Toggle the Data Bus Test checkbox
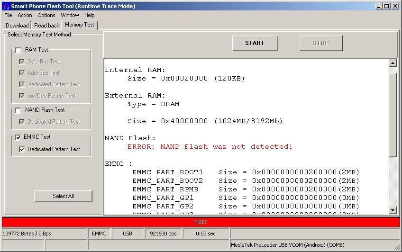The height and width of the screenshot is (252, 402). (x=22, y=62)
